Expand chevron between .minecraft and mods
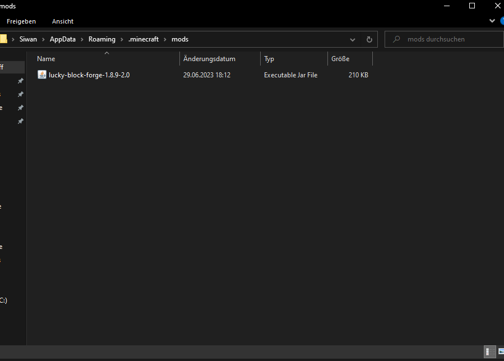The width and height of the screenshot is (504, 361). [165, 40]
